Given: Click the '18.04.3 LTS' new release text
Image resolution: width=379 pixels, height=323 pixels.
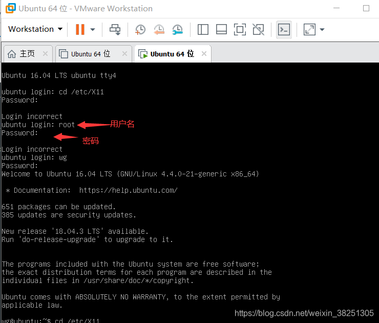Looking at the screenshot, I should (x=77, y=232).
